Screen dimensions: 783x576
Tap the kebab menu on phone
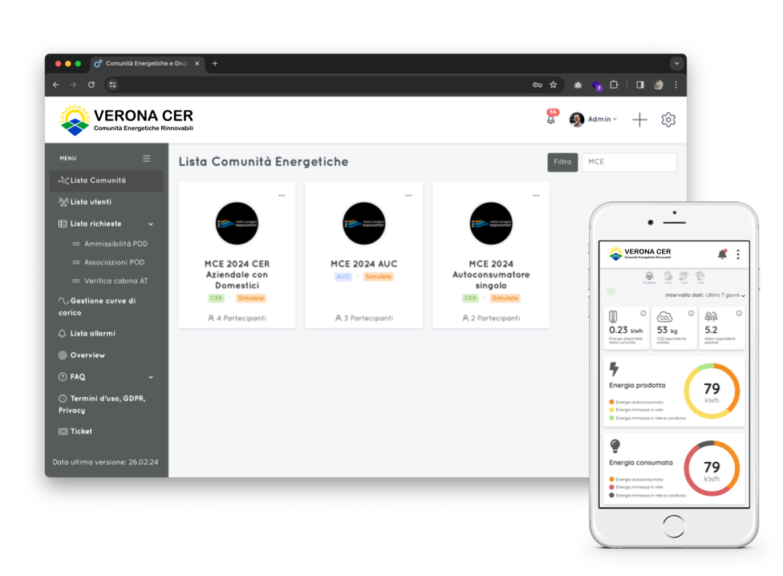pos(738,254)
